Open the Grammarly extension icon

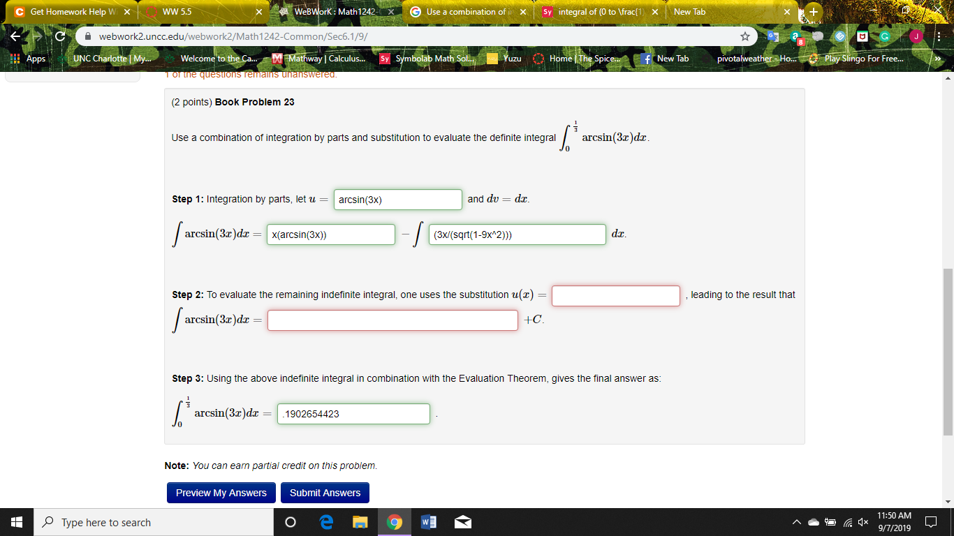(883, 36)
